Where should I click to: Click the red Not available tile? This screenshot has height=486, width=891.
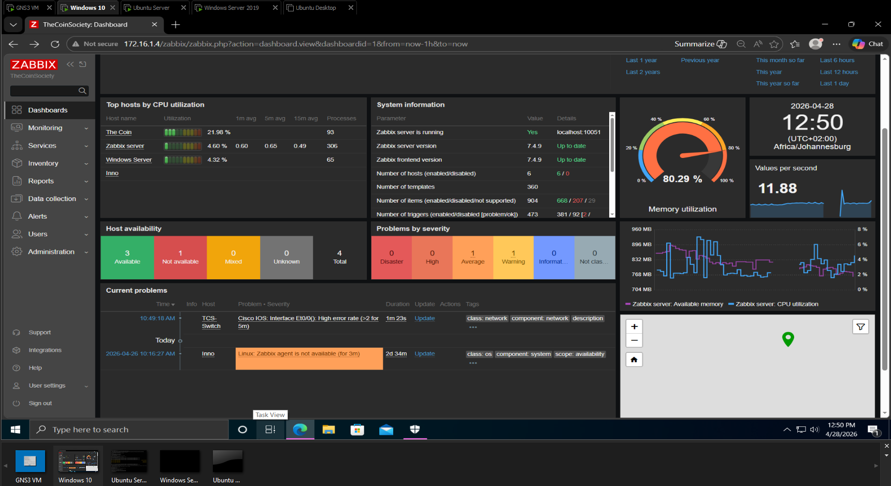(180, 258)
